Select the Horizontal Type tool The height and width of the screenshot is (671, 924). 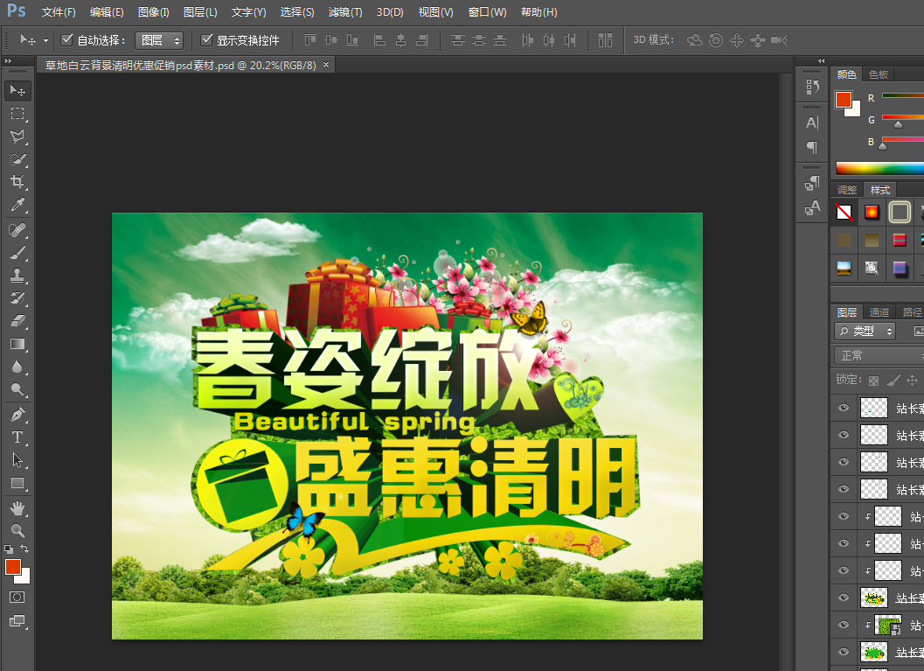[17, 437]
